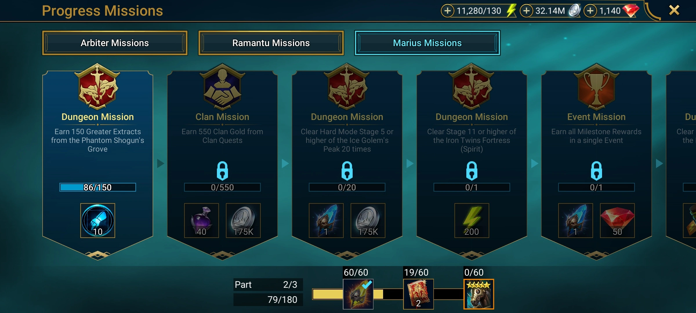Switch to the Ramantu Missions tab
Screen dimensions: 696x313
tap(271, 43)
